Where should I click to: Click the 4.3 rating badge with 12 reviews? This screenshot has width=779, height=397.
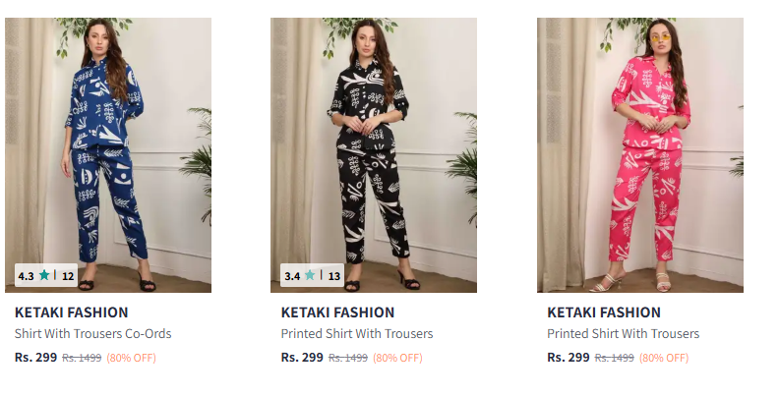tap(46, 276)
